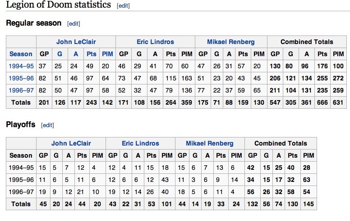The image size is (350, 221).
Task: Open Mikael Renberg link in playoffs table
Action: [x=210, y=143]
